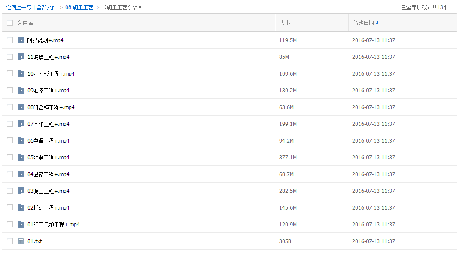
Task: Select checkbox for 06空调工程+.mp4
Action: 10,141
